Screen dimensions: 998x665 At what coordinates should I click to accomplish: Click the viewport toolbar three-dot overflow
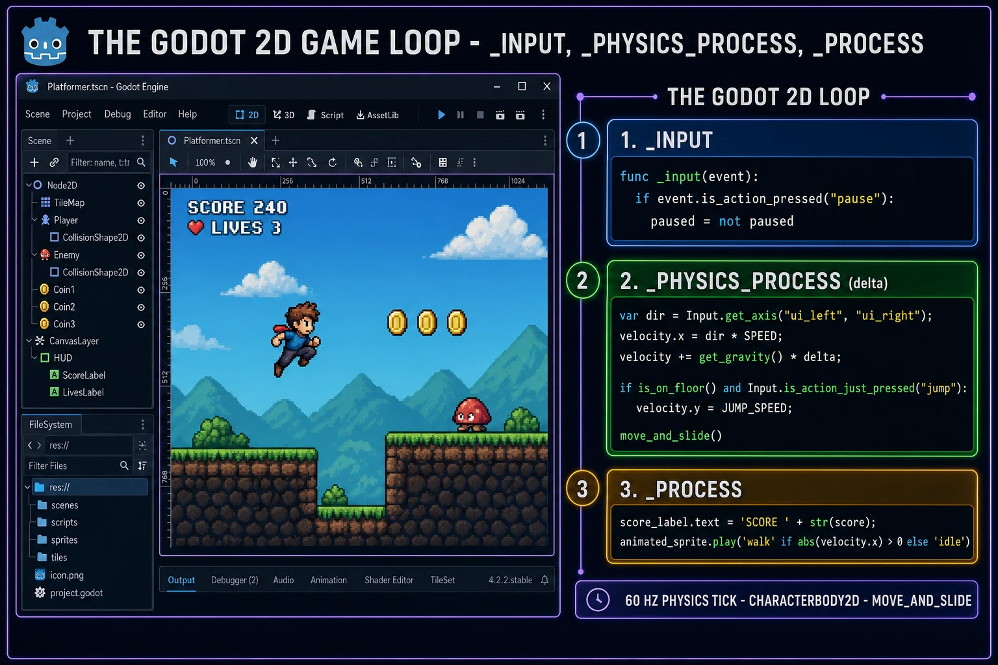[x=474, y=162]
